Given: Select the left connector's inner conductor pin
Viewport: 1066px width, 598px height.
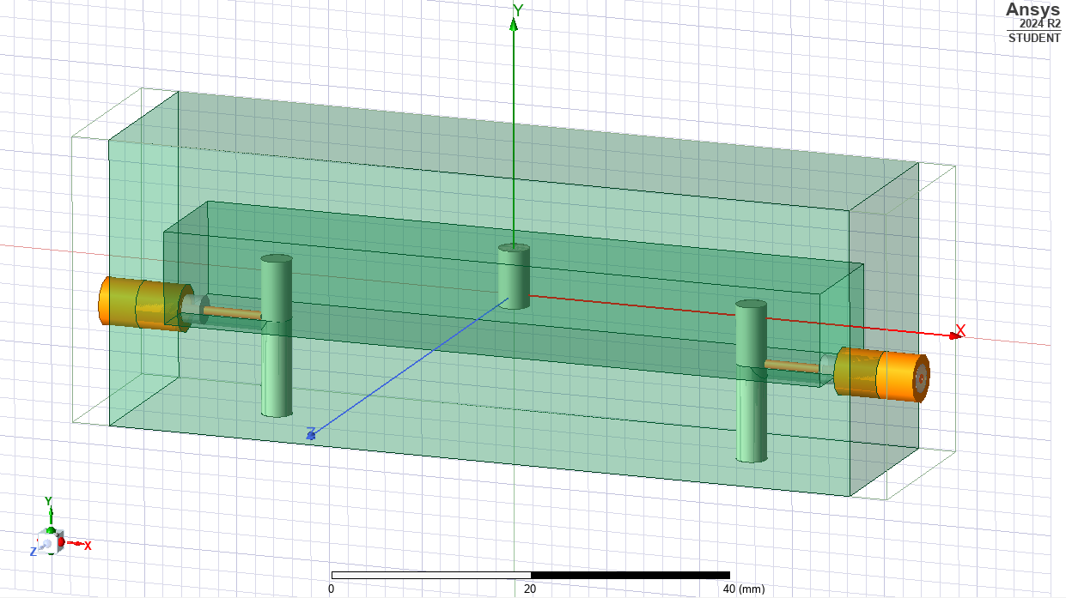Looking at the screenshot, I should pos(232,312).
